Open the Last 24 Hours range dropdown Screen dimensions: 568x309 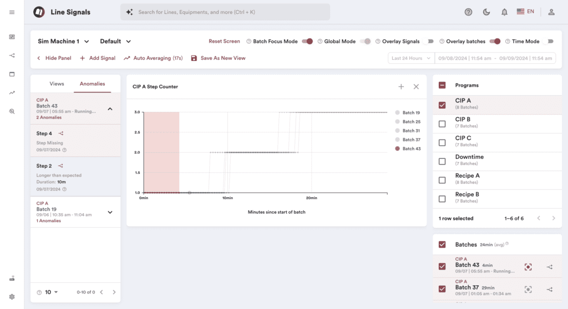tap(411, 58)
